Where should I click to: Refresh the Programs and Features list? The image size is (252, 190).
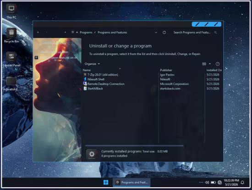pyautogui.click(x=164, y=33)
